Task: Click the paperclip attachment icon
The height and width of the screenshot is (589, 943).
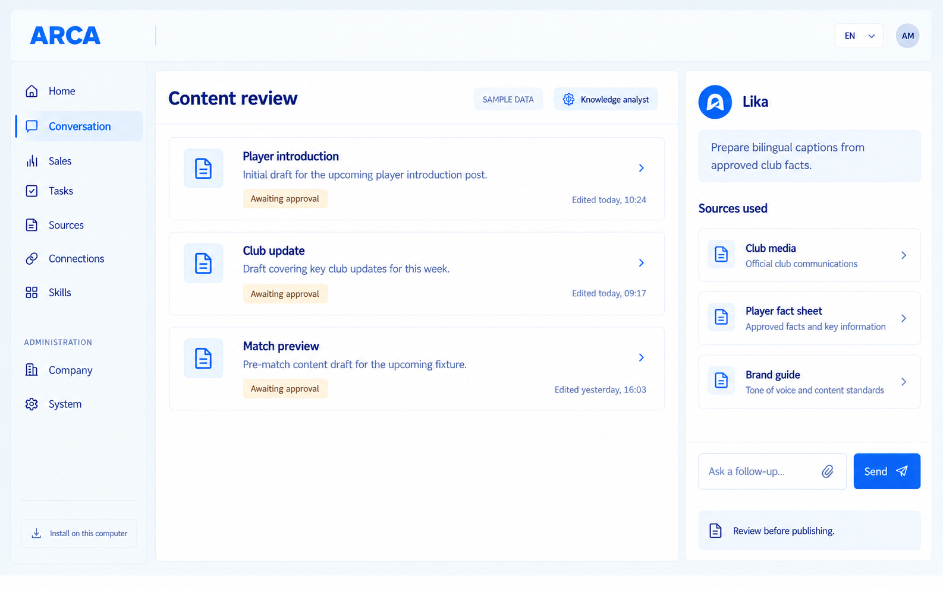Action: pyautogui.click(x=828, y=471)
